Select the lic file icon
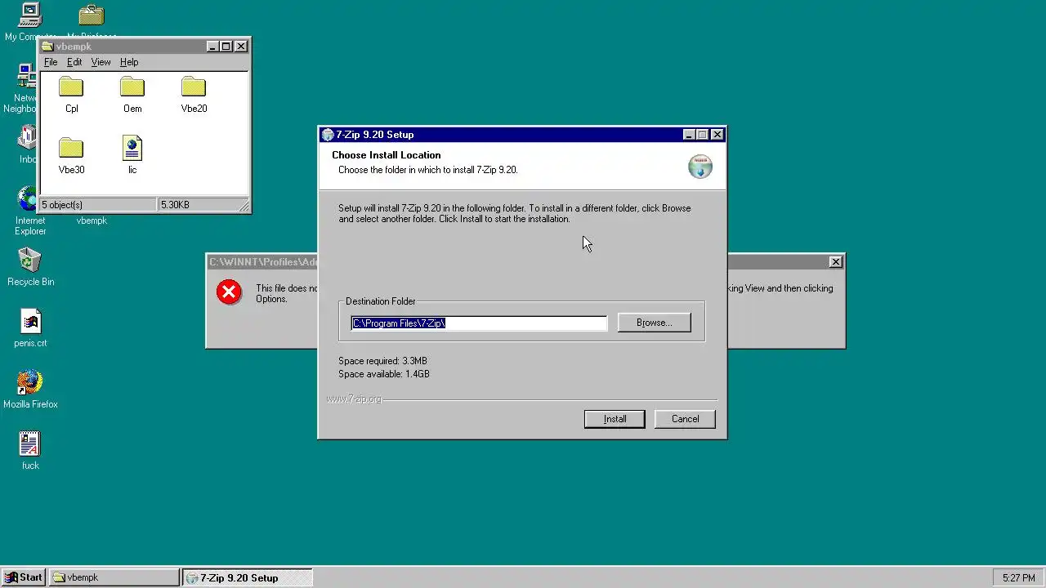The image size is (1046, 588). 132,149
